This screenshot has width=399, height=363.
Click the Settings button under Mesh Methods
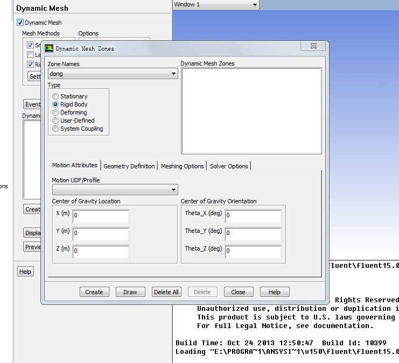pyautogui.click(x=34, y=76)
